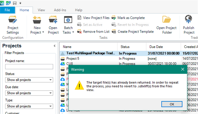
Task: Click the New Project icon
Action: point(37,20)
